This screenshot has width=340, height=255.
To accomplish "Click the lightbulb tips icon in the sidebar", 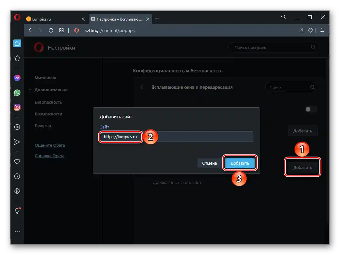I will click(17, 211).
